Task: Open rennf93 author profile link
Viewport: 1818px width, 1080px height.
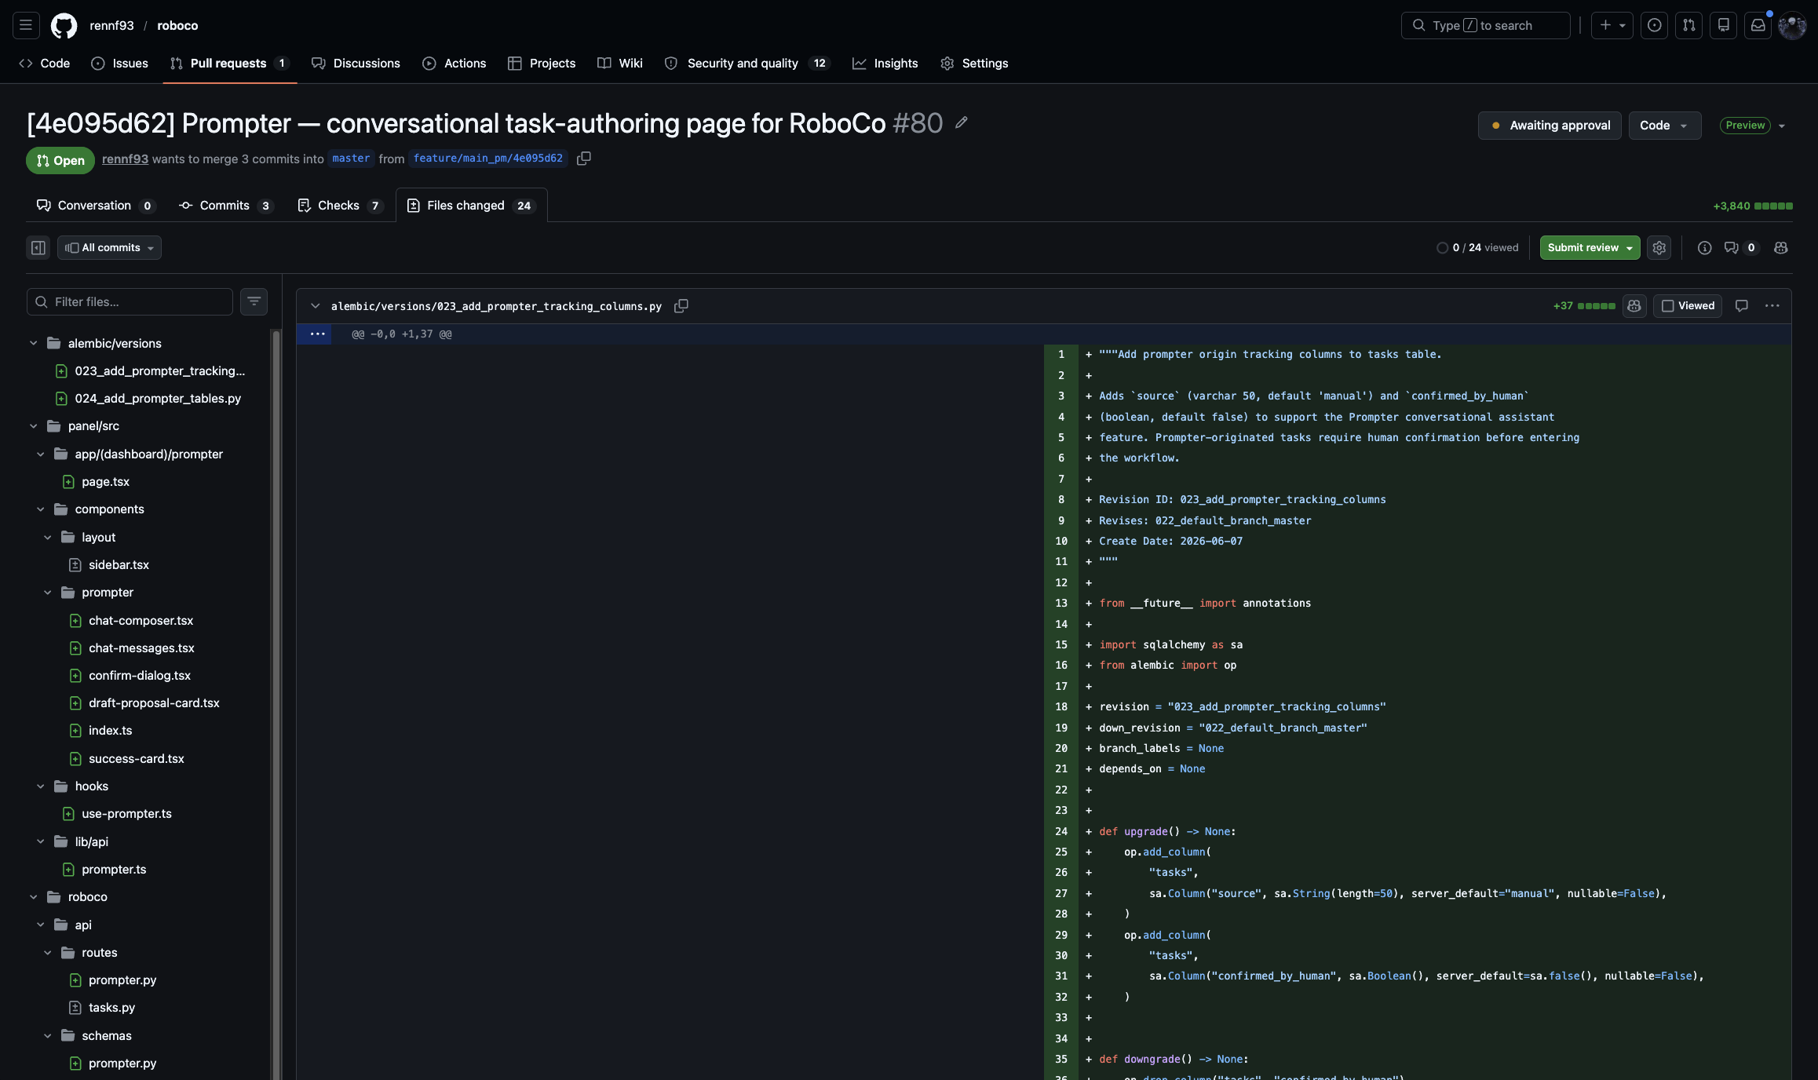Action: (x=125, y=159)
